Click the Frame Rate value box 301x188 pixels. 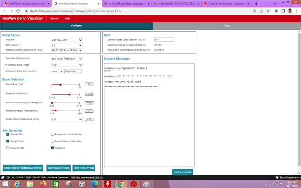click(x=89, y=85)
